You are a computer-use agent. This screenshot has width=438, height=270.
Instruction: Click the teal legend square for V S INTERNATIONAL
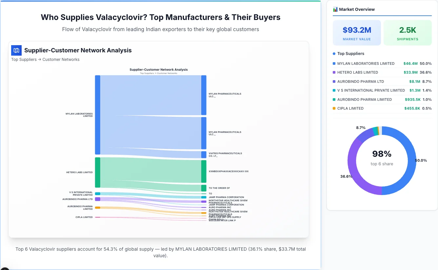(334, 90)
